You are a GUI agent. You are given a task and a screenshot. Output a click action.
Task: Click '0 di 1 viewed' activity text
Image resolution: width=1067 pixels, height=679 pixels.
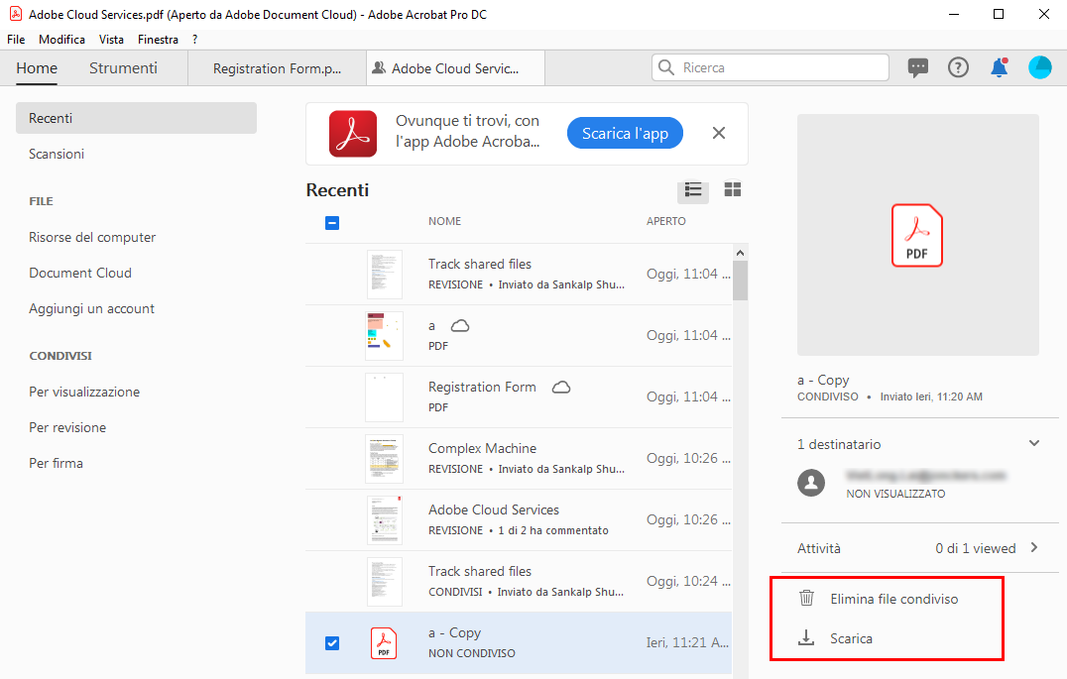tap(975, 548)
